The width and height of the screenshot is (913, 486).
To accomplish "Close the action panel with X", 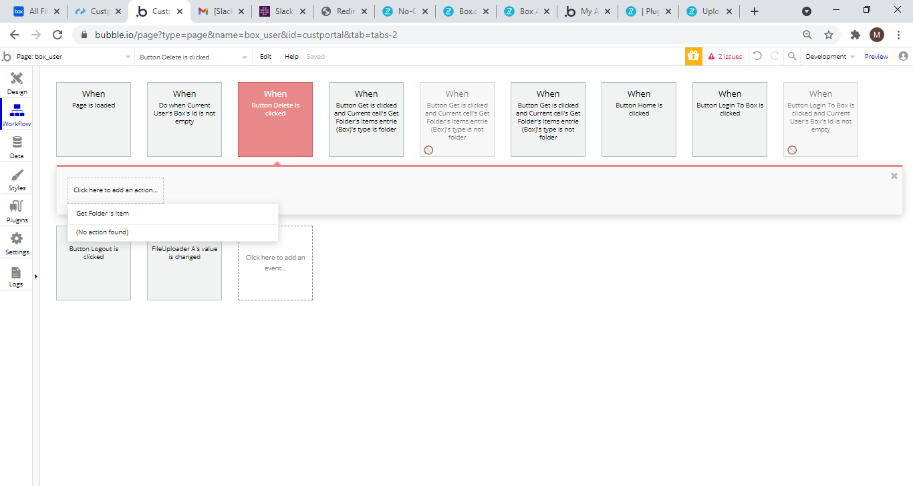I will click(x=894, y=176).
